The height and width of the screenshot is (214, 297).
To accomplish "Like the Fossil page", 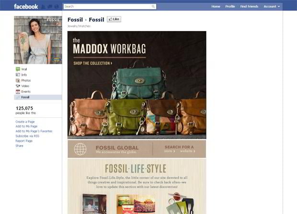I will [x=114, y=19].
